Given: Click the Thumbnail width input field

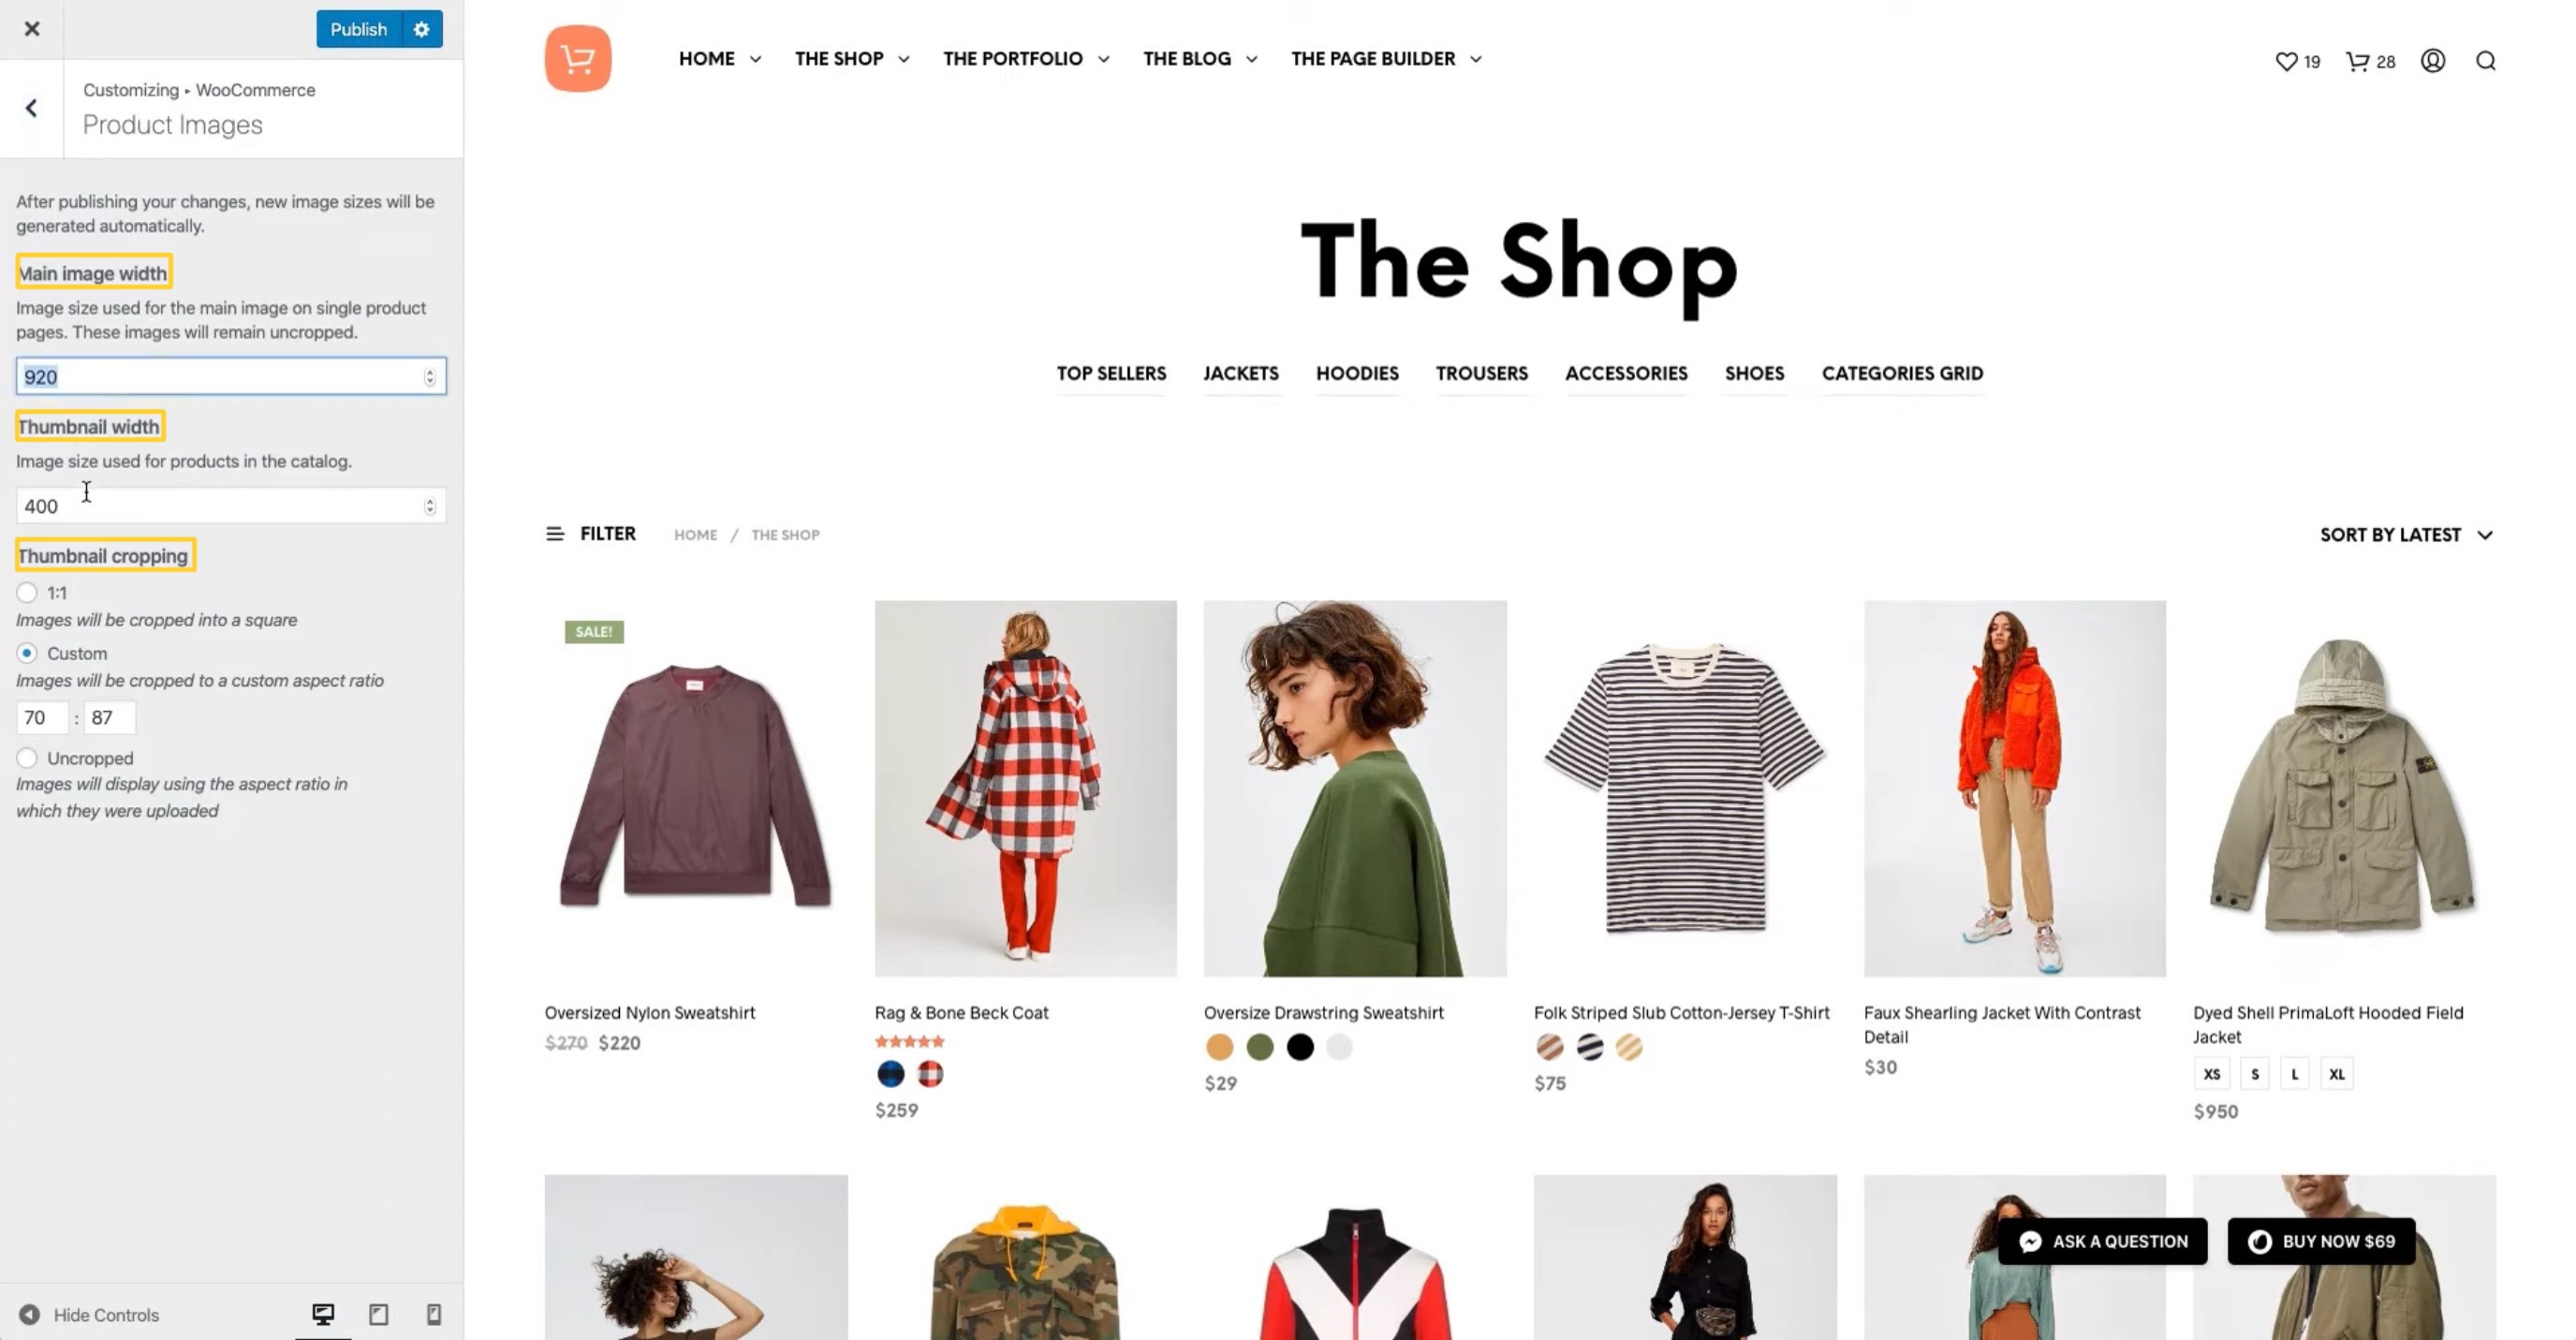Looking at the screenshot, I should [230, 506].
